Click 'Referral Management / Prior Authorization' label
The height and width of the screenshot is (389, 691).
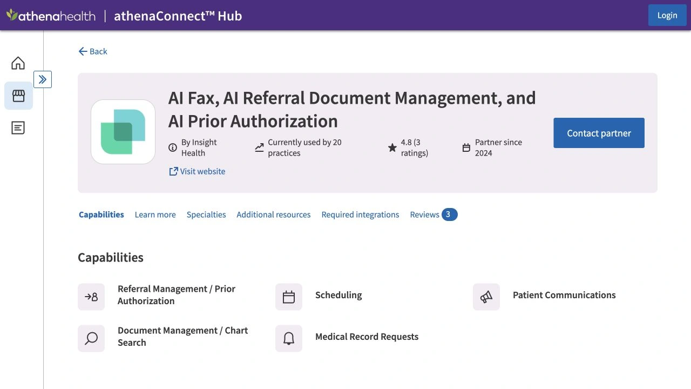177,295
